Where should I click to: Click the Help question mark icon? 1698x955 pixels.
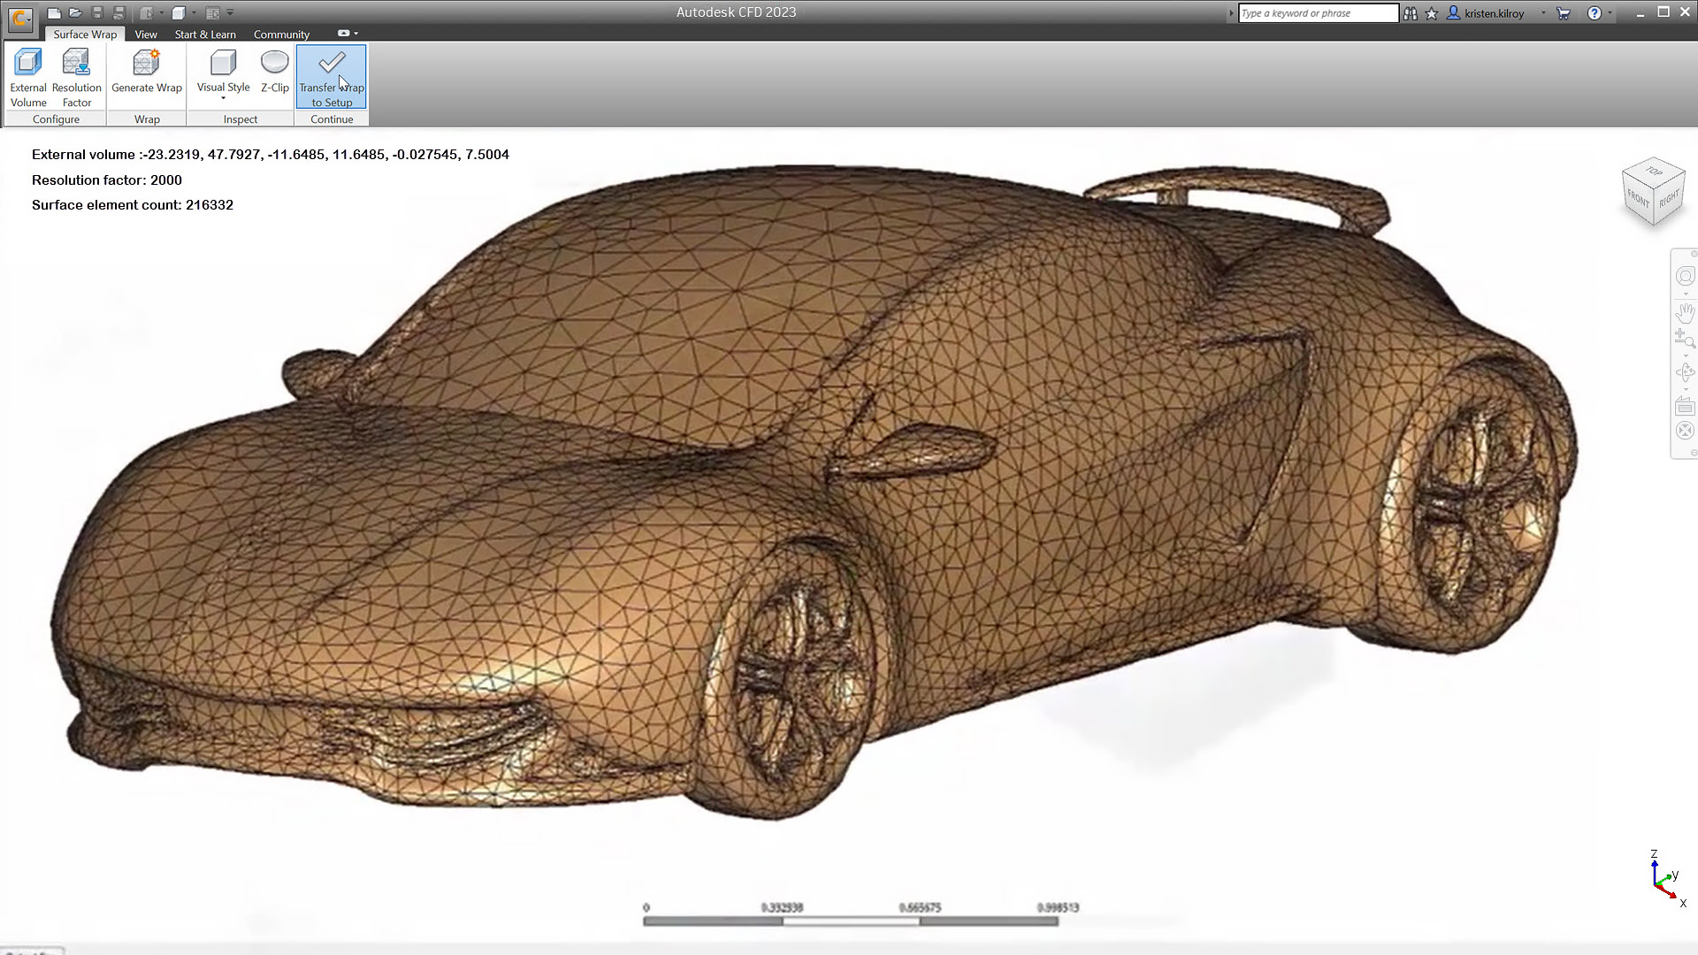[x=1595, y=13]
